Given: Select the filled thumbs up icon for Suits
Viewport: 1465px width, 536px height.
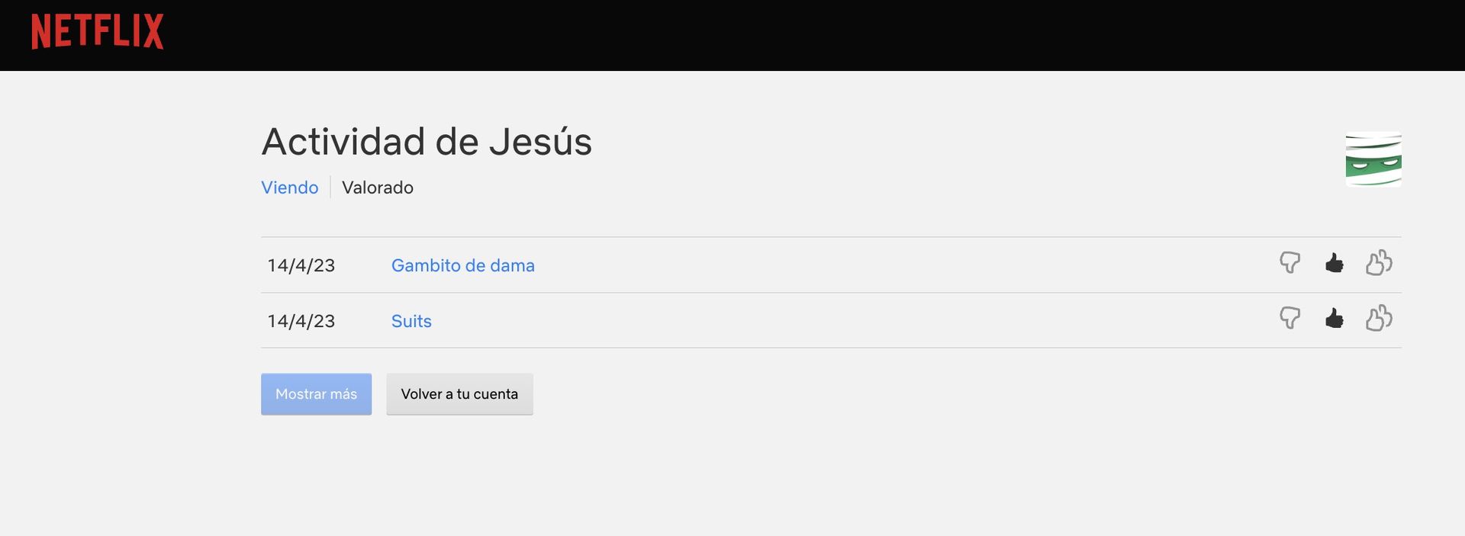Looking at the screenshot, I should [1334, 319].
